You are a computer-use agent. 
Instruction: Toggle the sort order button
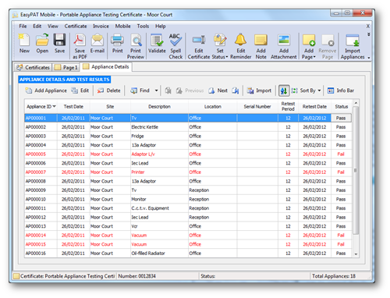[284, 90]
